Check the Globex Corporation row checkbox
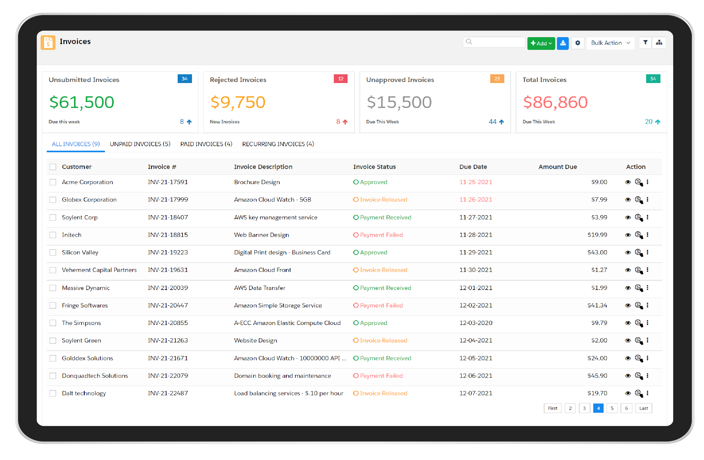 [x=53, y=200]
